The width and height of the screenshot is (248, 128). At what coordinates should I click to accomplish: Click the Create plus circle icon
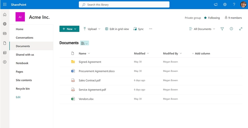point(5,62)
